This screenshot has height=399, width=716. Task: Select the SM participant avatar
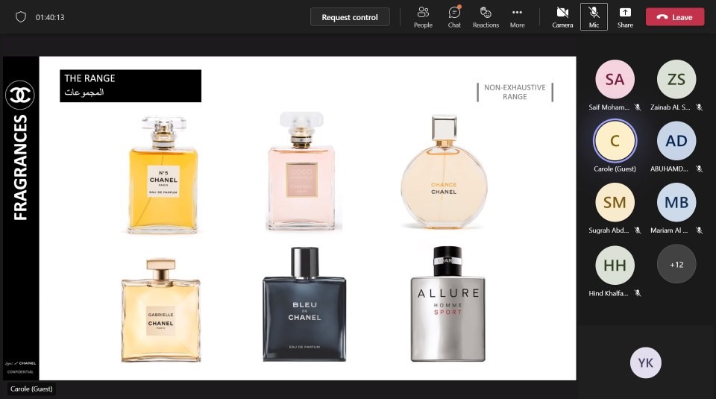click(x=615, y=202)
